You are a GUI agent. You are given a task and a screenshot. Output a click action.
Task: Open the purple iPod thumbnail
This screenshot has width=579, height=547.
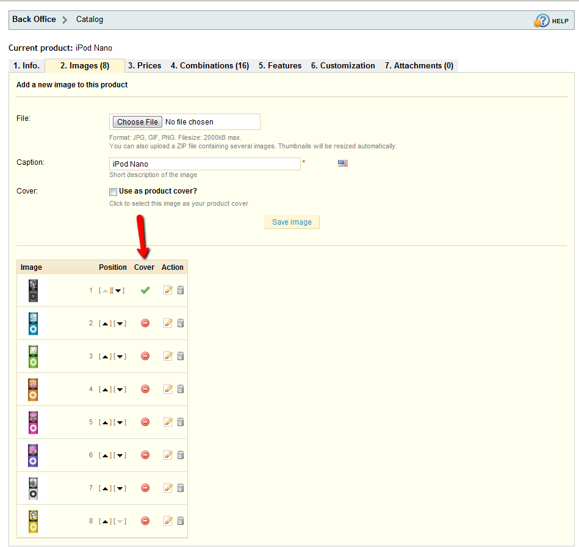33,455
